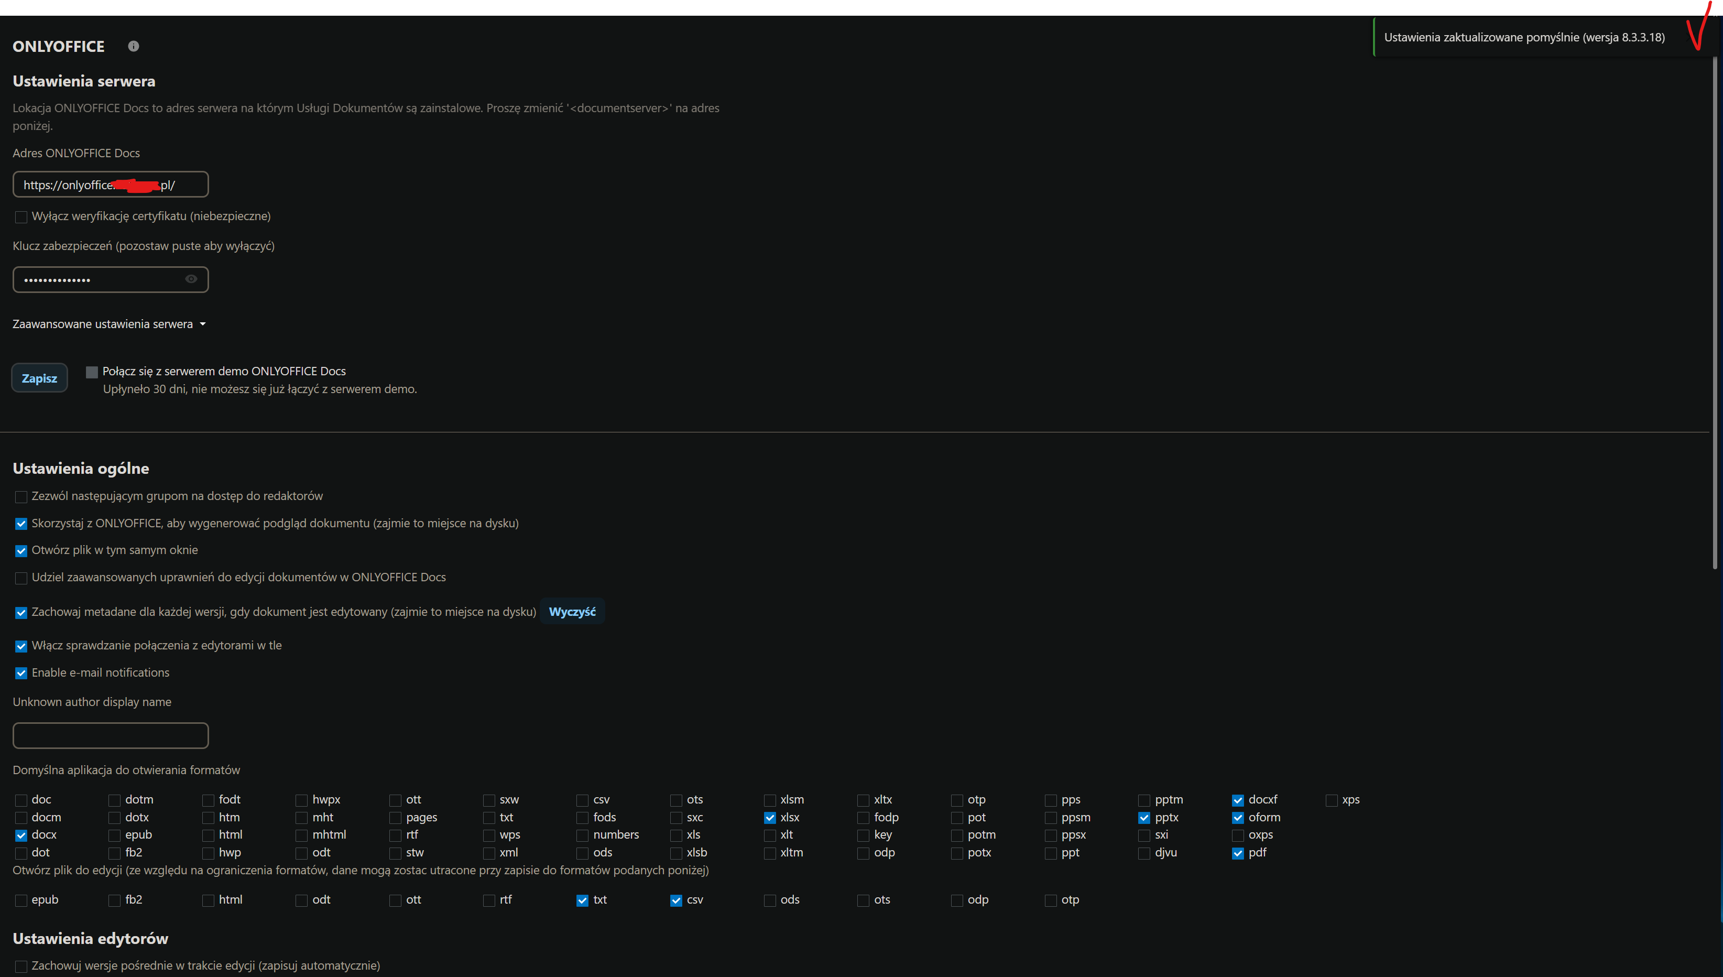Uncheck the pdf default format checkbox
Screen dimensions: 1723x977
(1238, 853)
